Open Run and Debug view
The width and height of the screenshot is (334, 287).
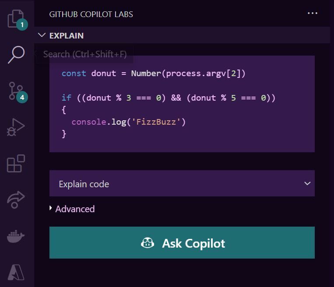click(x=16, y=127)
